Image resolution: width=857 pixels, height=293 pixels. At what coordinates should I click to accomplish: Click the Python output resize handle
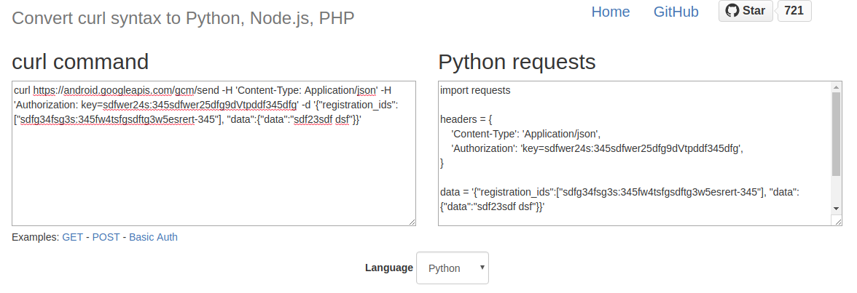point(837,220)
